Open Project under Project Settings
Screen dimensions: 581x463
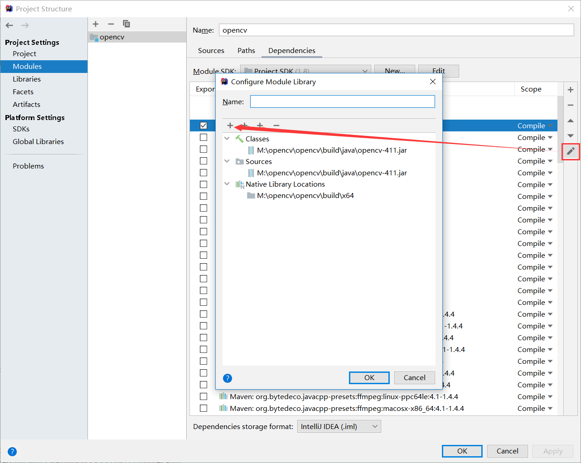(x=24, y=53)
